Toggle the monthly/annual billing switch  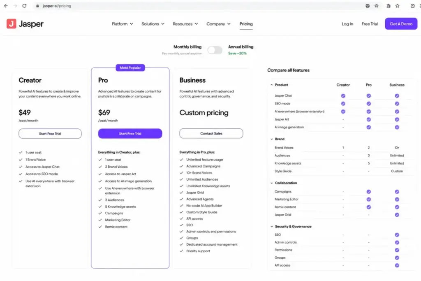(x=215, y=50)
